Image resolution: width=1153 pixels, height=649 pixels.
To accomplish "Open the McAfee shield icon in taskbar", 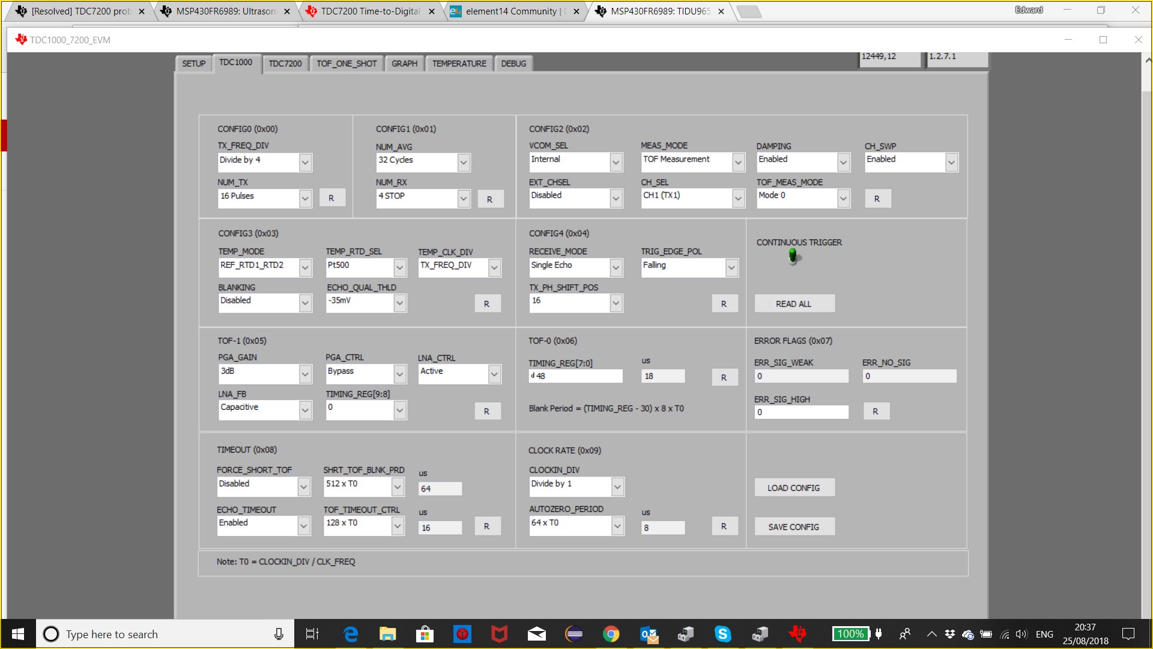I will 500,634.
